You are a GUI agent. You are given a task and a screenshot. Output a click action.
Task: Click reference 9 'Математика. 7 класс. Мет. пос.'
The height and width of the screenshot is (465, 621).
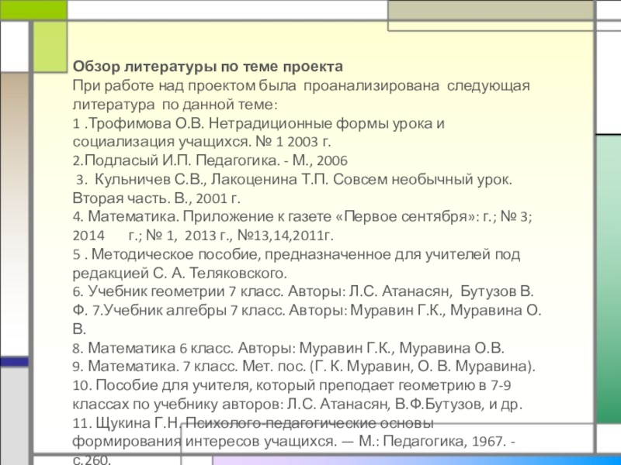click(x=304, y=367)
